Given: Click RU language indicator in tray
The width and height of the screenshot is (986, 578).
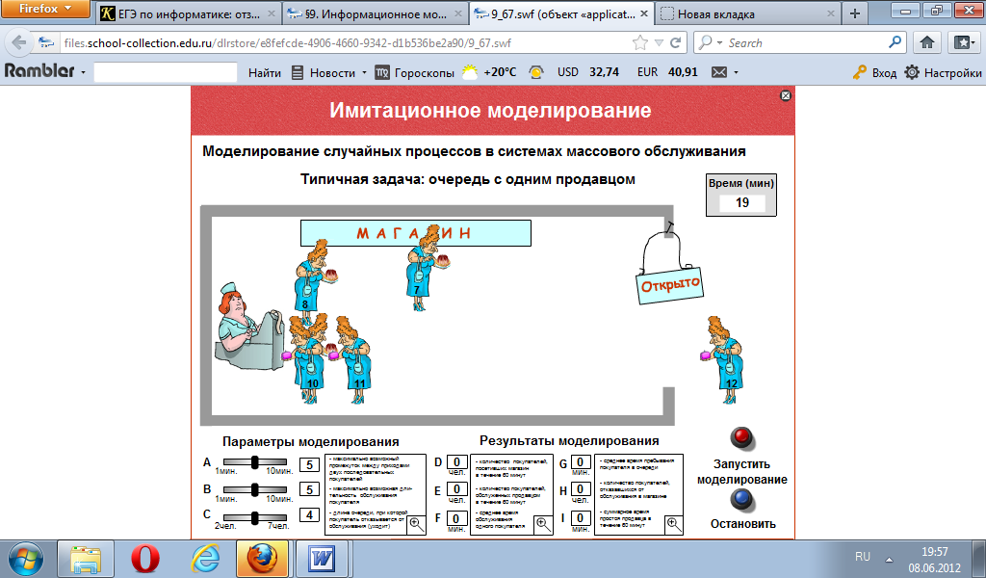Looking at the screenshot, I should (x=863, y=557).
